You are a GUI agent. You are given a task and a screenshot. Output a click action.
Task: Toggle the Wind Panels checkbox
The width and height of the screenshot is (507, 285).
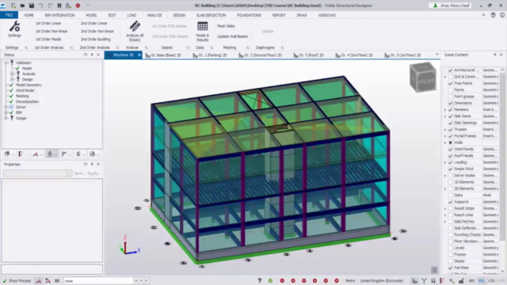(x=450, y=149)
